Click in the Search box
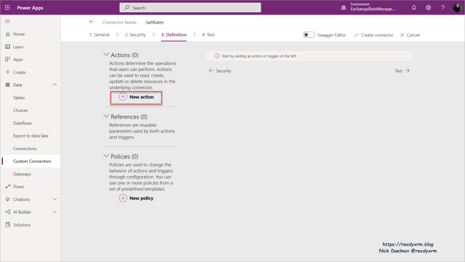Screen dimensions: 465x262 click(x=190, y=8)
